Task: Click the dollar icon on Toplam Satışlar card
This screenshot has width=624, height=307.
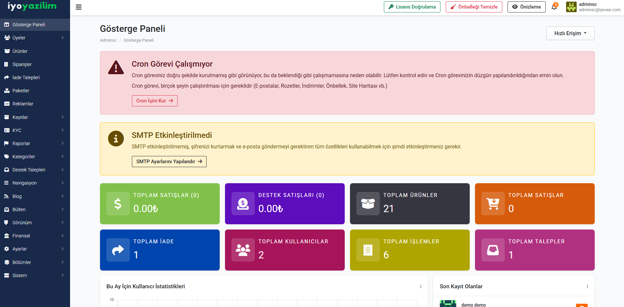Action: pos(118,204)
